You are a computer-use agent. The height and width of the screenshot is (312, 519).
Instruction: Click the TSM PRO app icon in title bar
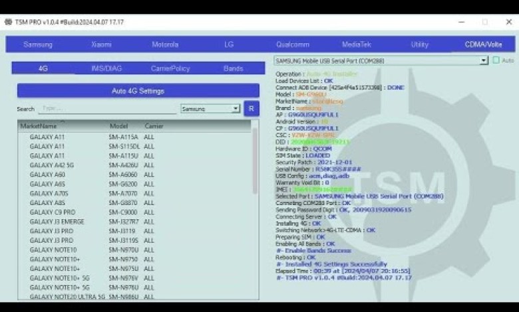pyautogui.click(x=8, y=22)
